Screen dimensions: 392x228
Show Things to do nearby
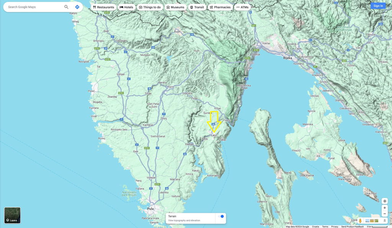tap(150, 7)
